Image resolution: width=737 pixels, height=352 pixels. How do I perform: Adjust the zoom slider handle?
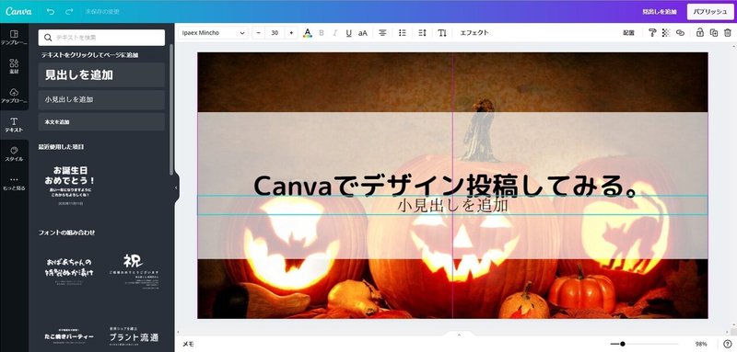623,344
